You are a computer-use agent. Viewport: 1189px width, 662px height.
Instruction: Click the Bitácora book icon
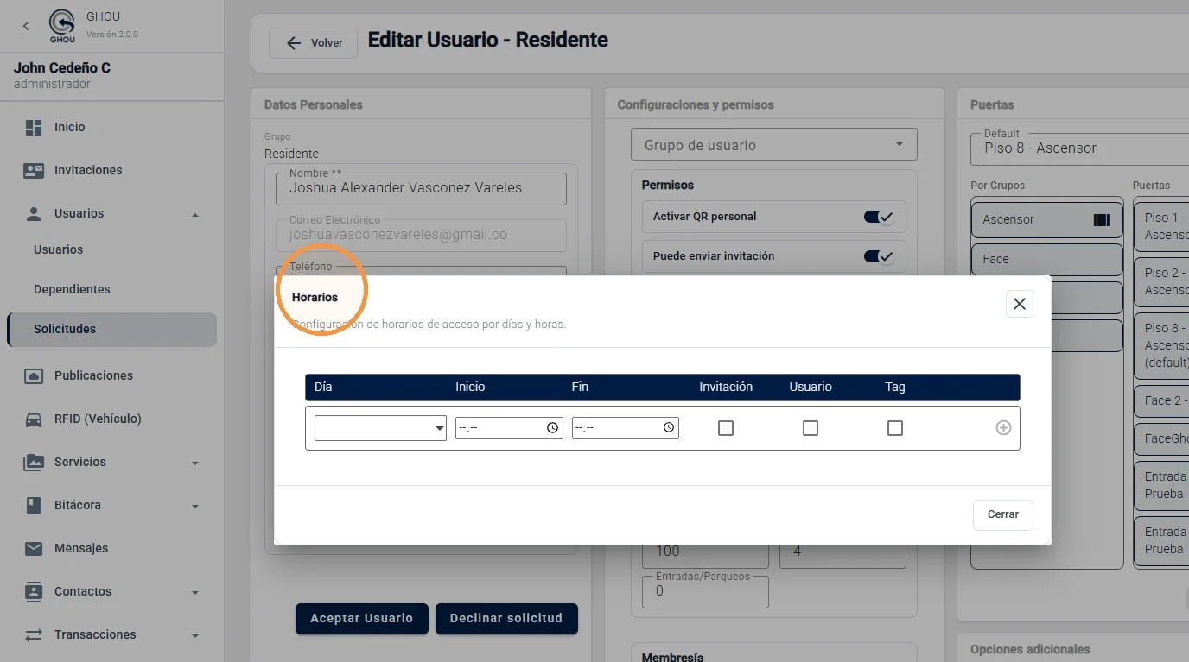34,505
